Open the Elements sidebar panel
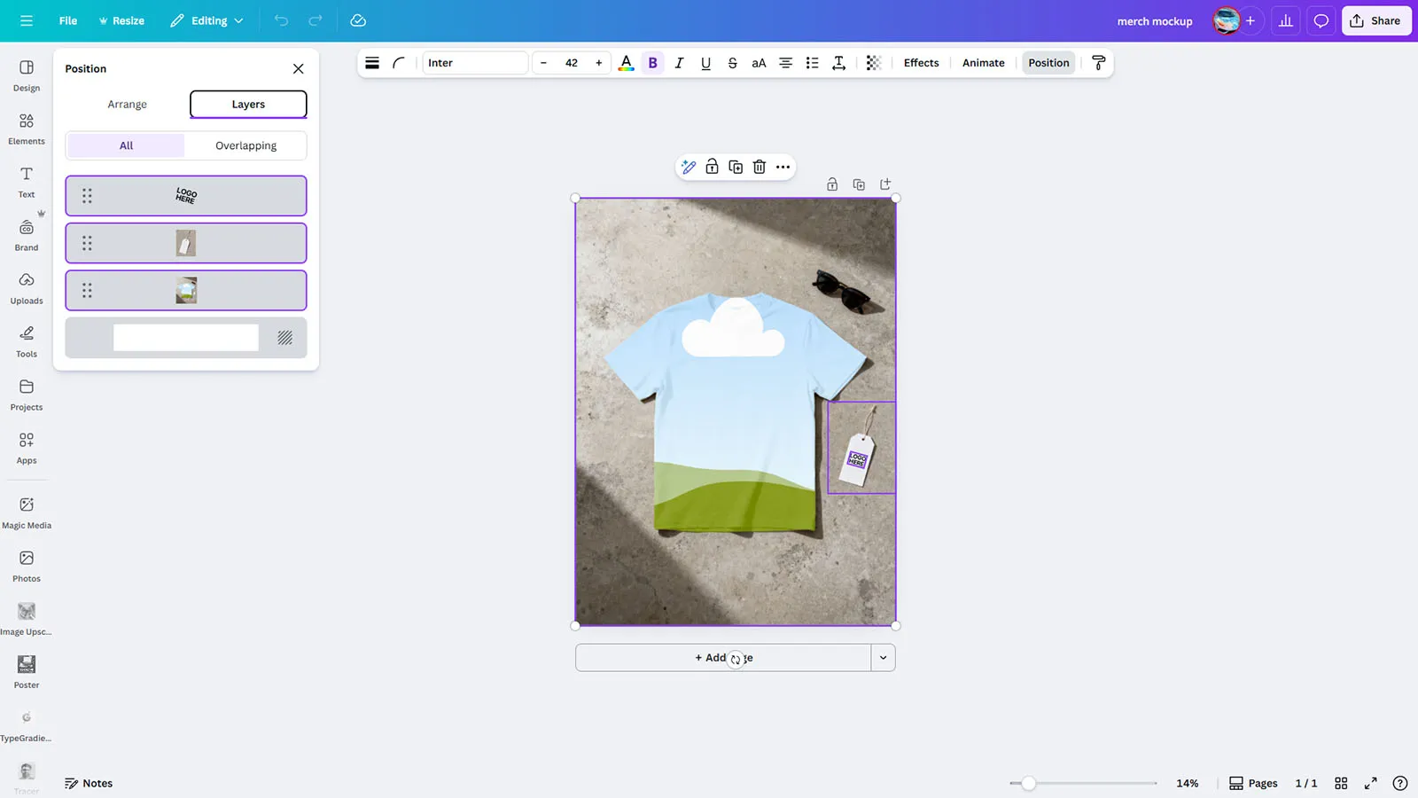The image size is (1418, 798). pyautogui.click(x=27, y=128)
